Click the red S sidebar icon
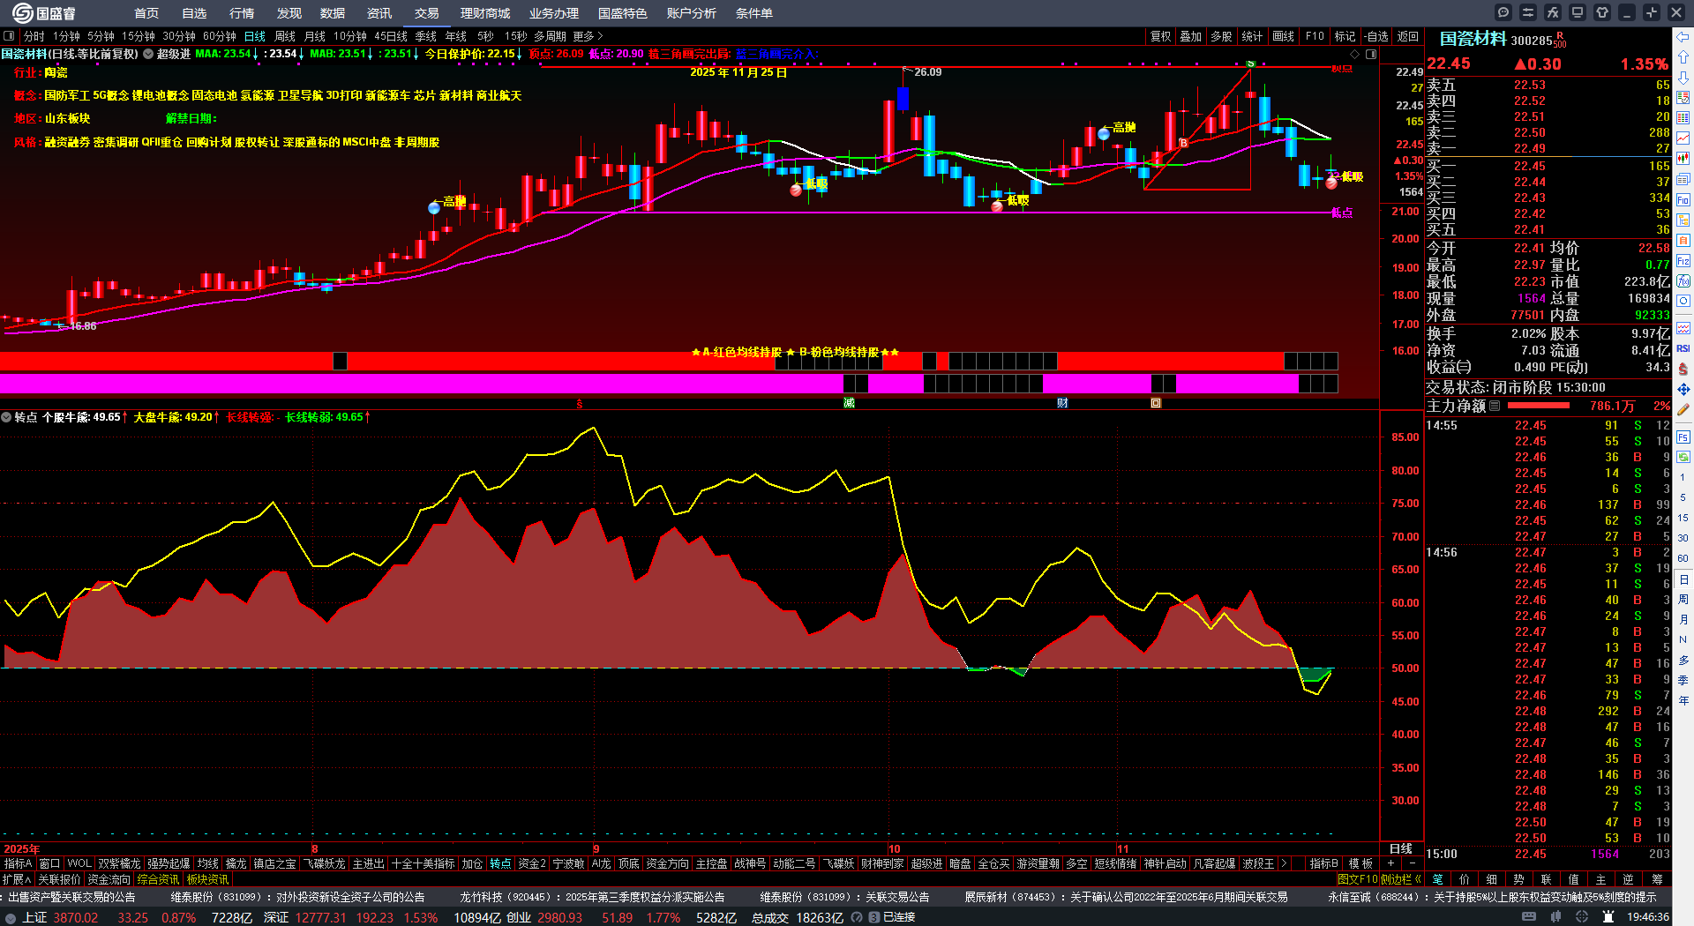The image size is (1694, 926). click(x=1683, y=369)
